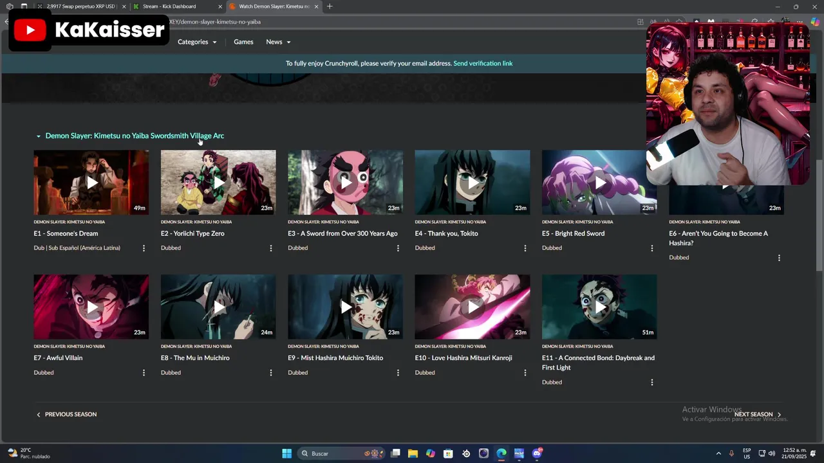Close the Stream - Kick Dashboard tab
This screenshot has width=824, height=463.
(x=220, y=6)
